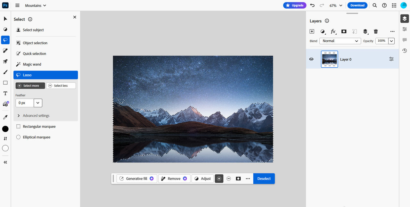Add new layer with plus icon
Viewport: 410px width, 207px height.
[x=312, y=31]
